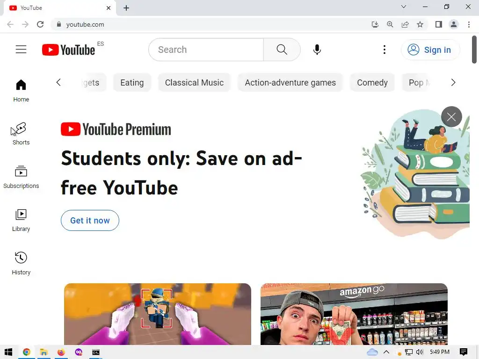
Task: Click the Sign in button
Action: (x=430, y=50)
